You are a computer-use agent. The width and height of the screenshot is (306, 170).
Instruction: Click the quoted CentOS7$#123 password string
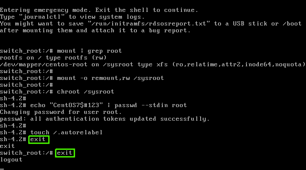(x=76, y=105)
